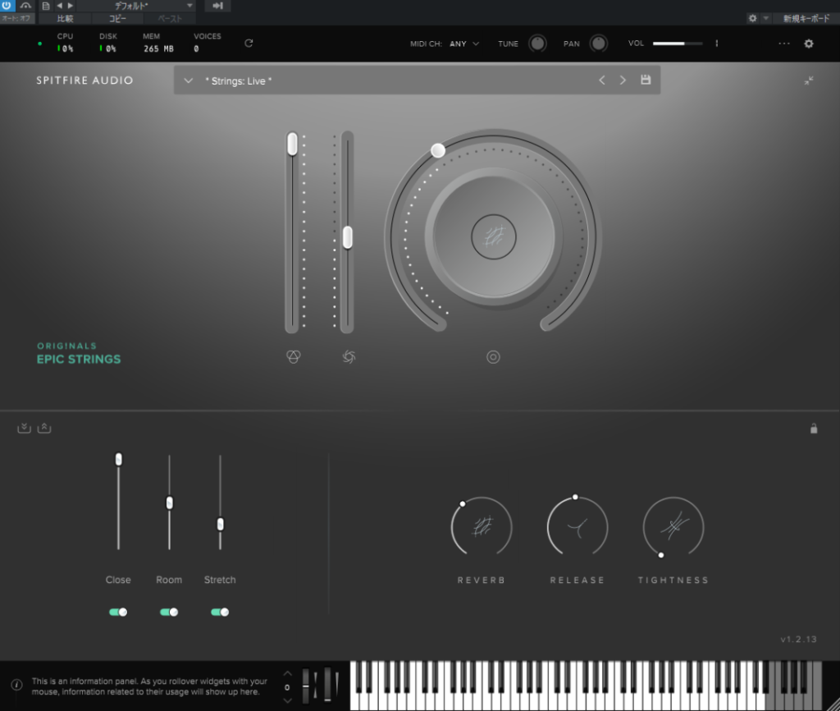Toggle the Close microphone switch
Viewport: 840px width, 711px height.
click(x=118, y=612)
